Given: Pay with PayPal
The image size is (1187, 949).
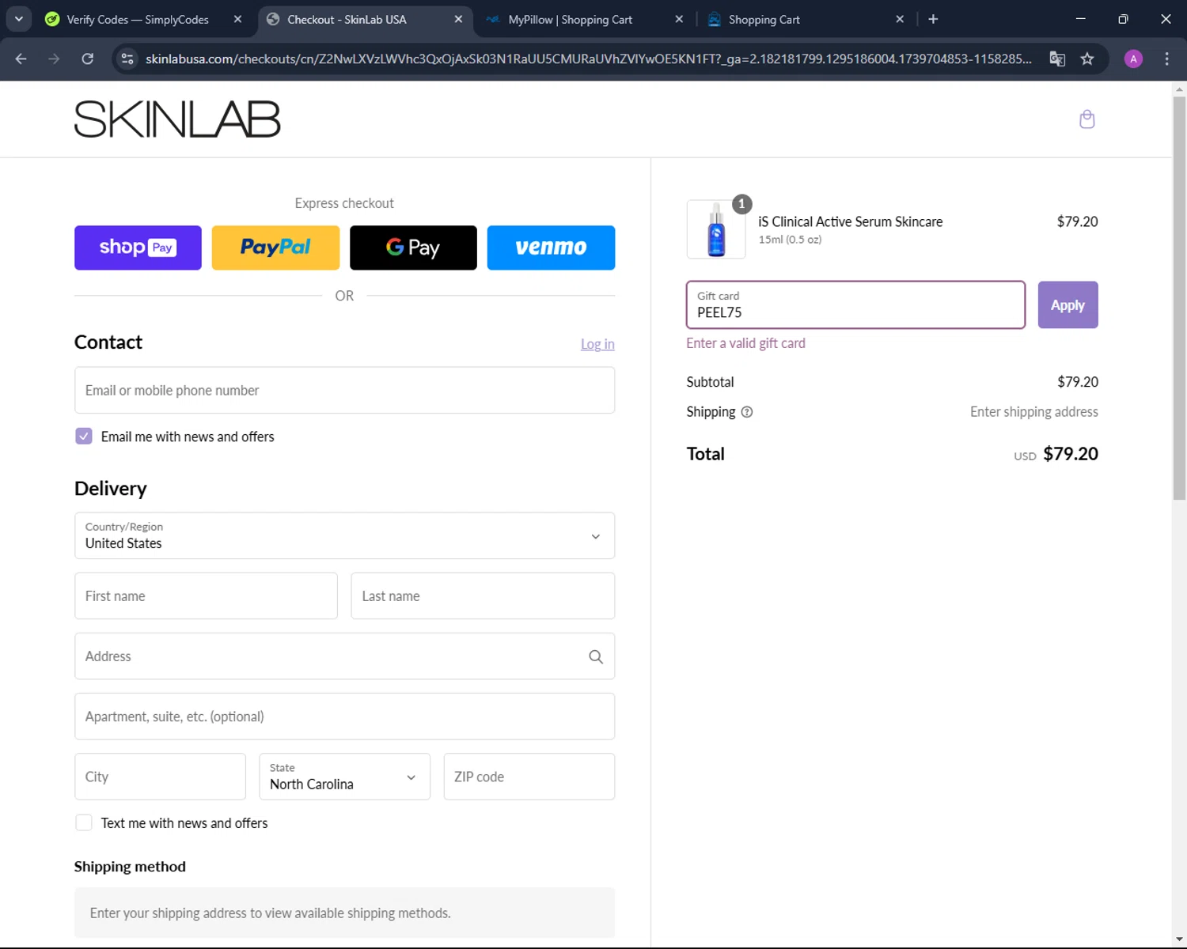Looking at the screenshot, I should [275, 248].
